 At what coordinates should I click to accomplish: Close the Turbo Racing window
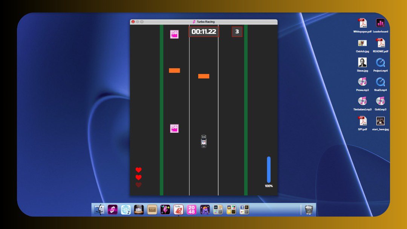pyautogui.click(x=133, y=22)
